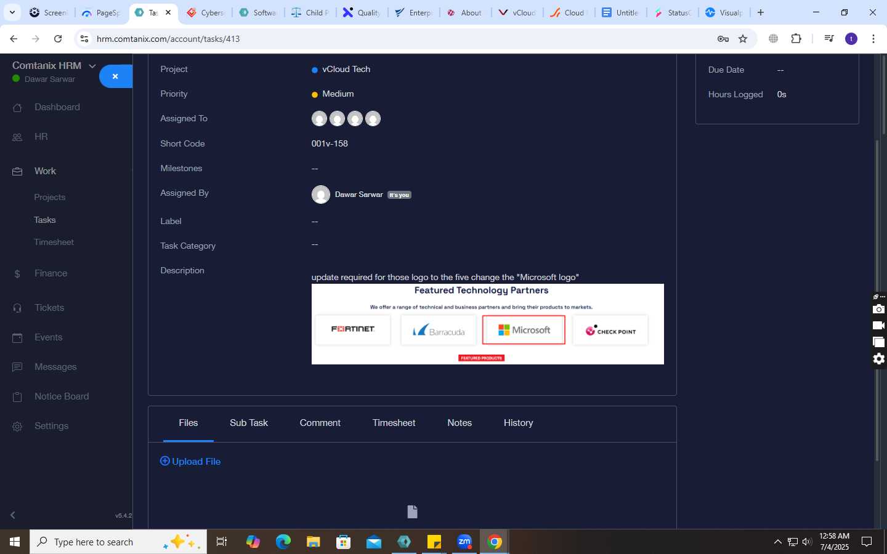Open browser Extensions puzzle icon

[796, 39]
